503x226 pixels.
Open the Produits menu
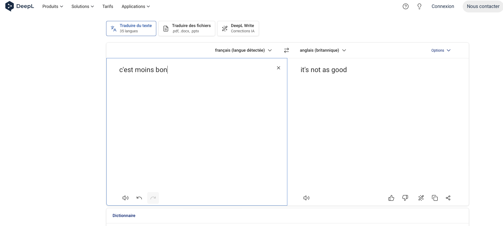tap(53, 6)
